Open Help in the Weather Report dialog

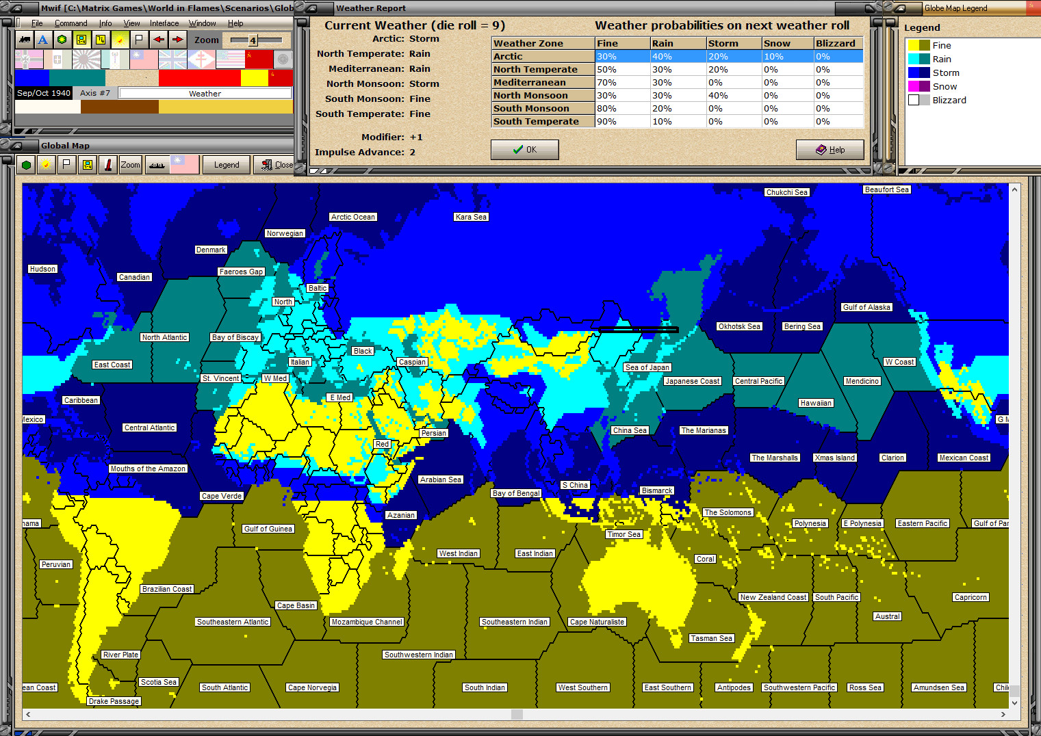[x=830, y=150]
